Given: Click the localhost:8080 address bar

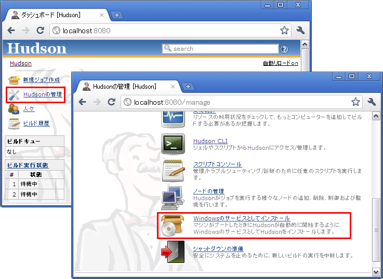Looking at the screenshot, I should click(170, 31).
